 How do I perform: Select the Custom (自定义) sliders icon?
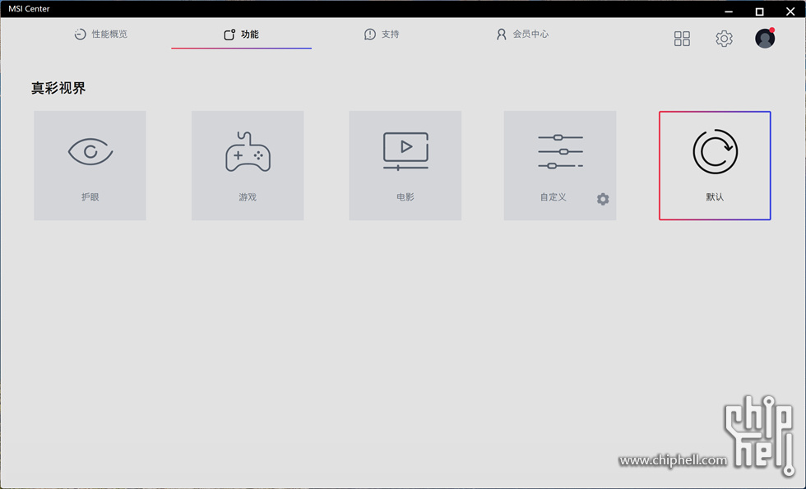tap(560, 152)
